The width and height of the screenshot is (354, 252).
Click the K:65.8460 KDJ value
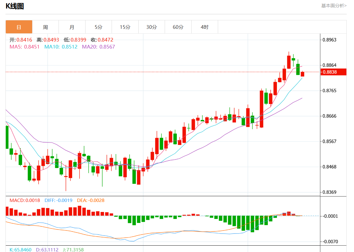coord(21,250)
